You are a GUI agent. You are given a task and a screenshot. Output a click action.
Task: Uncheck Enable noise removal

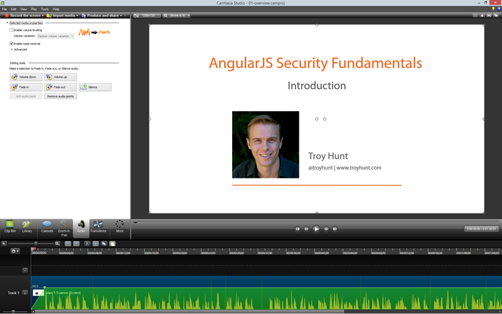pos(11,43)
